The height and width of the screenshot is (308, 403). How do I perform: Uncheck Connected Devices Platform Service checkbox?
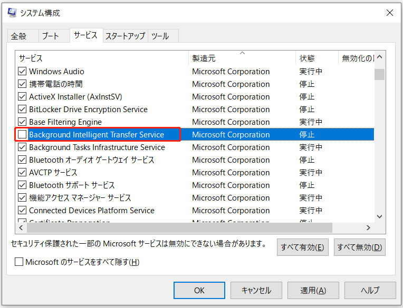click(x=22, y=210)
